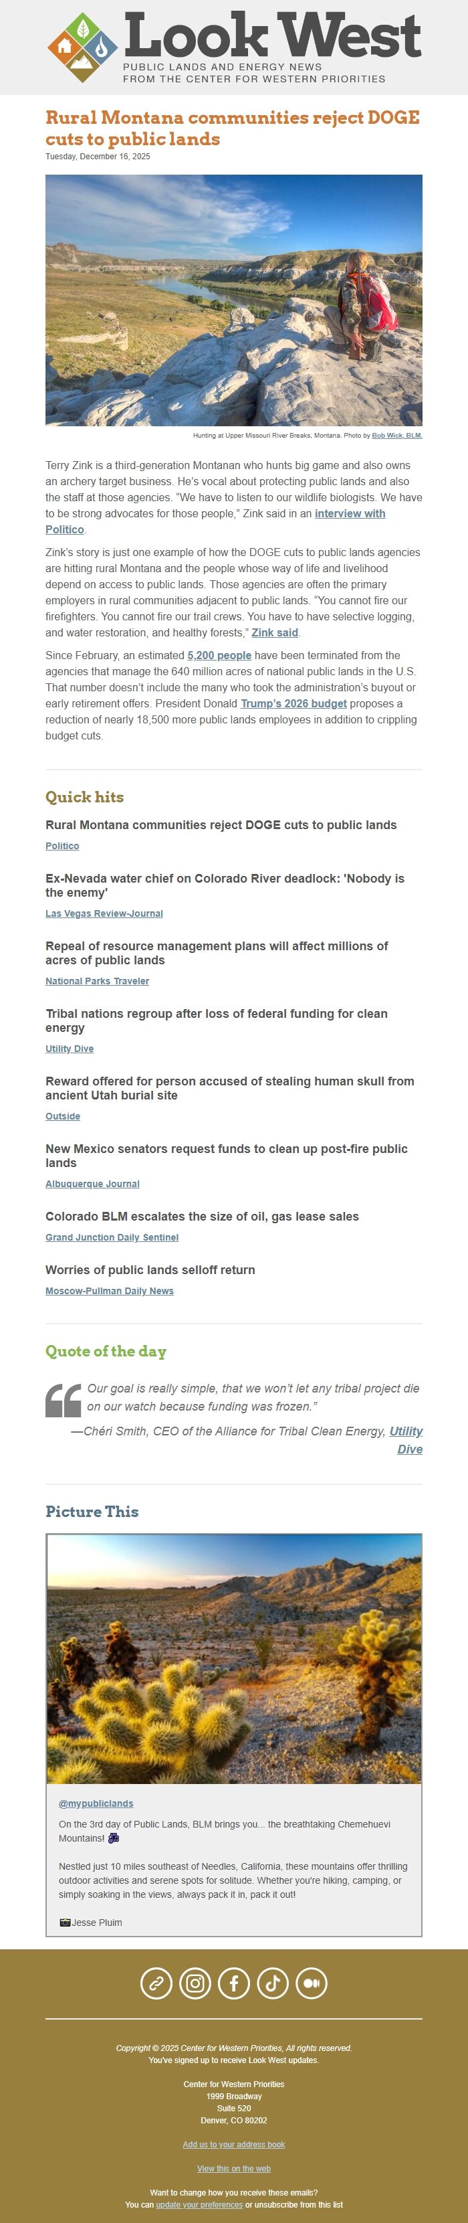This screenshot has height=2223, width=468.
Task: Click the National Parks Traveler link
Action: pyautogui.click(x=98, y=981)
